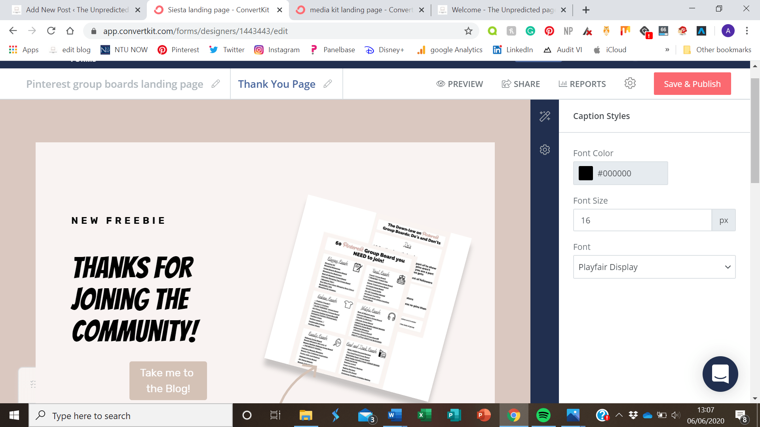Click the Font Size input field
The width and height of the screenshot is (760, 427).
point(642,220)
